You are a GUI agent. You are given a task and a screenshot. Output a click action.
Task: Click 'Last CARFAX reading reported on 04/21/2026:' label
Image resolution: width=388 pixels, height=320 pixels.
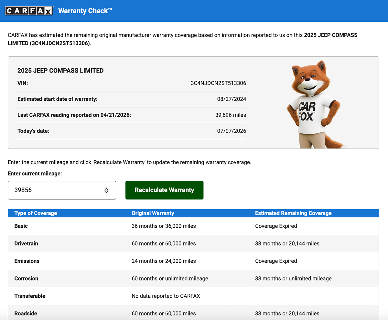[x=74, y=115]
